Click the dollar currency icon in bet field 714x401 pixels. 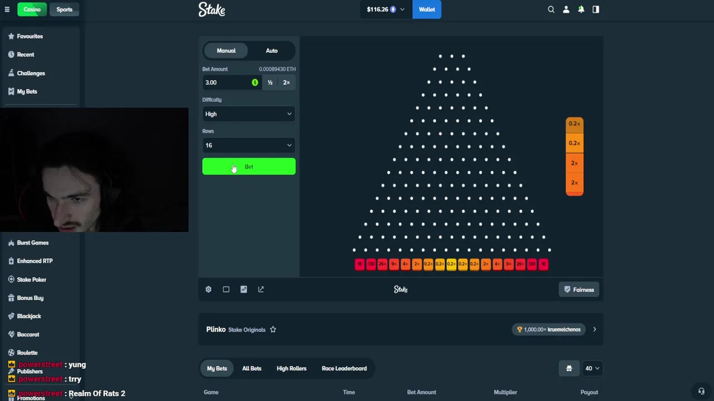point(255,82)
